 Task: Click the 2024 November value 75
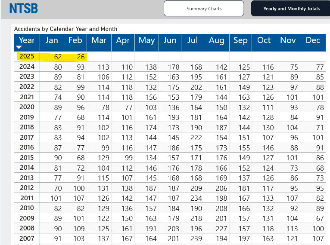pyautogui.click(x=294, y=67)
